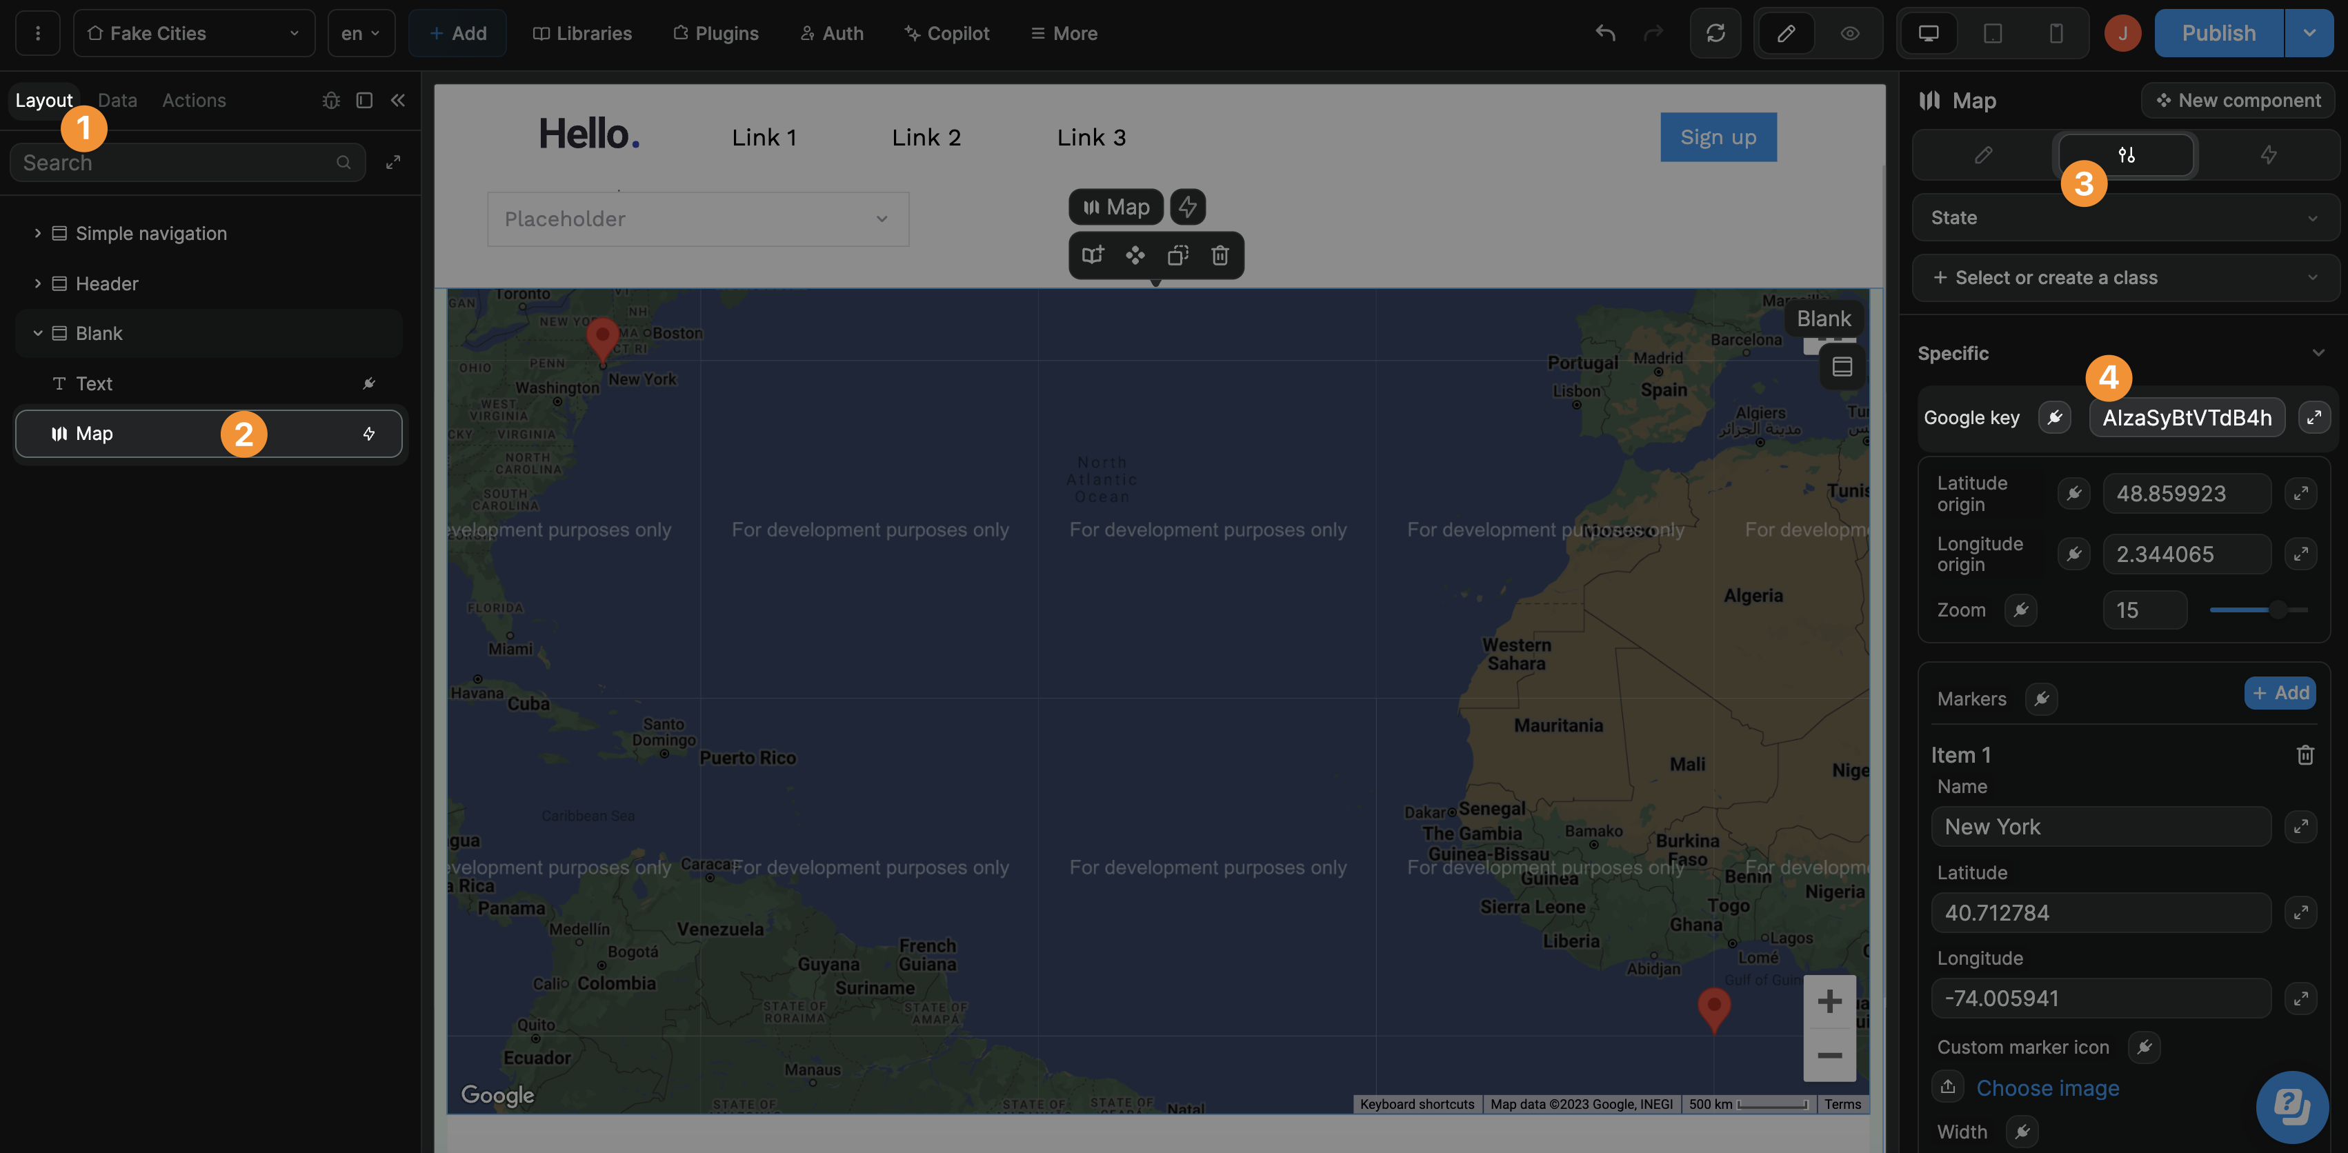Switch to preview mode with the eye icon
This screenshot has height=1153, width=2348.
click(1850, 33)
